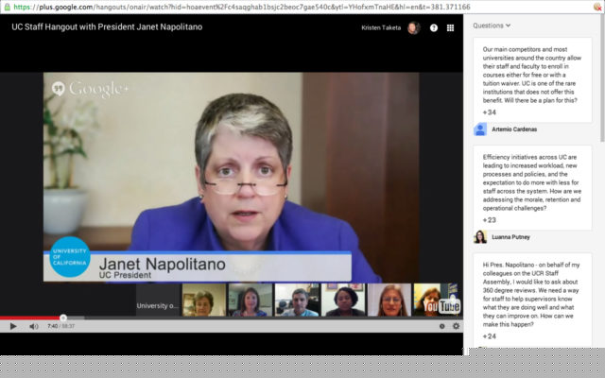
Task: Click the YouTube logo on player
Action: pos(441,306)
